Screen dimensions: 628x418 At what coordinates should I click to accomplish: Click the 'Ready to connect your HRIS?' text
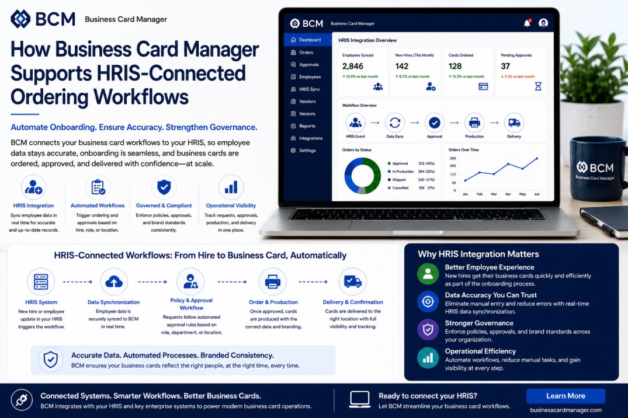point(428,396)
